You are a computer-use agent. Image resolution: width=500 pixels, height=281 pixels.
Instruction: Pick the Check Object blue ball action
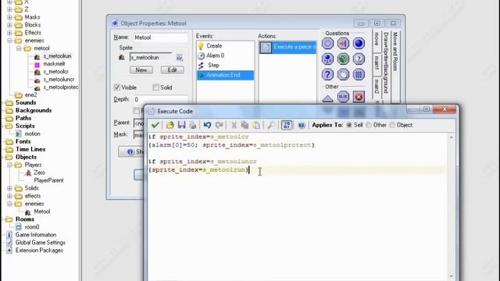pos(359,44)
